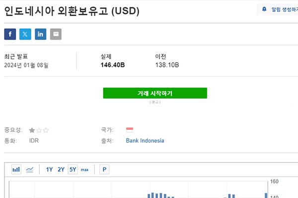Share page on LinkedIn
Viewport: 298px width, 198px height.
click(41, 34)
